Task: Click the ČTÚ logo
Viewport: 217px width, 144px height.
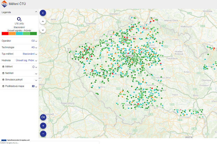Action: pyautogui.click(x=4, y=4)
